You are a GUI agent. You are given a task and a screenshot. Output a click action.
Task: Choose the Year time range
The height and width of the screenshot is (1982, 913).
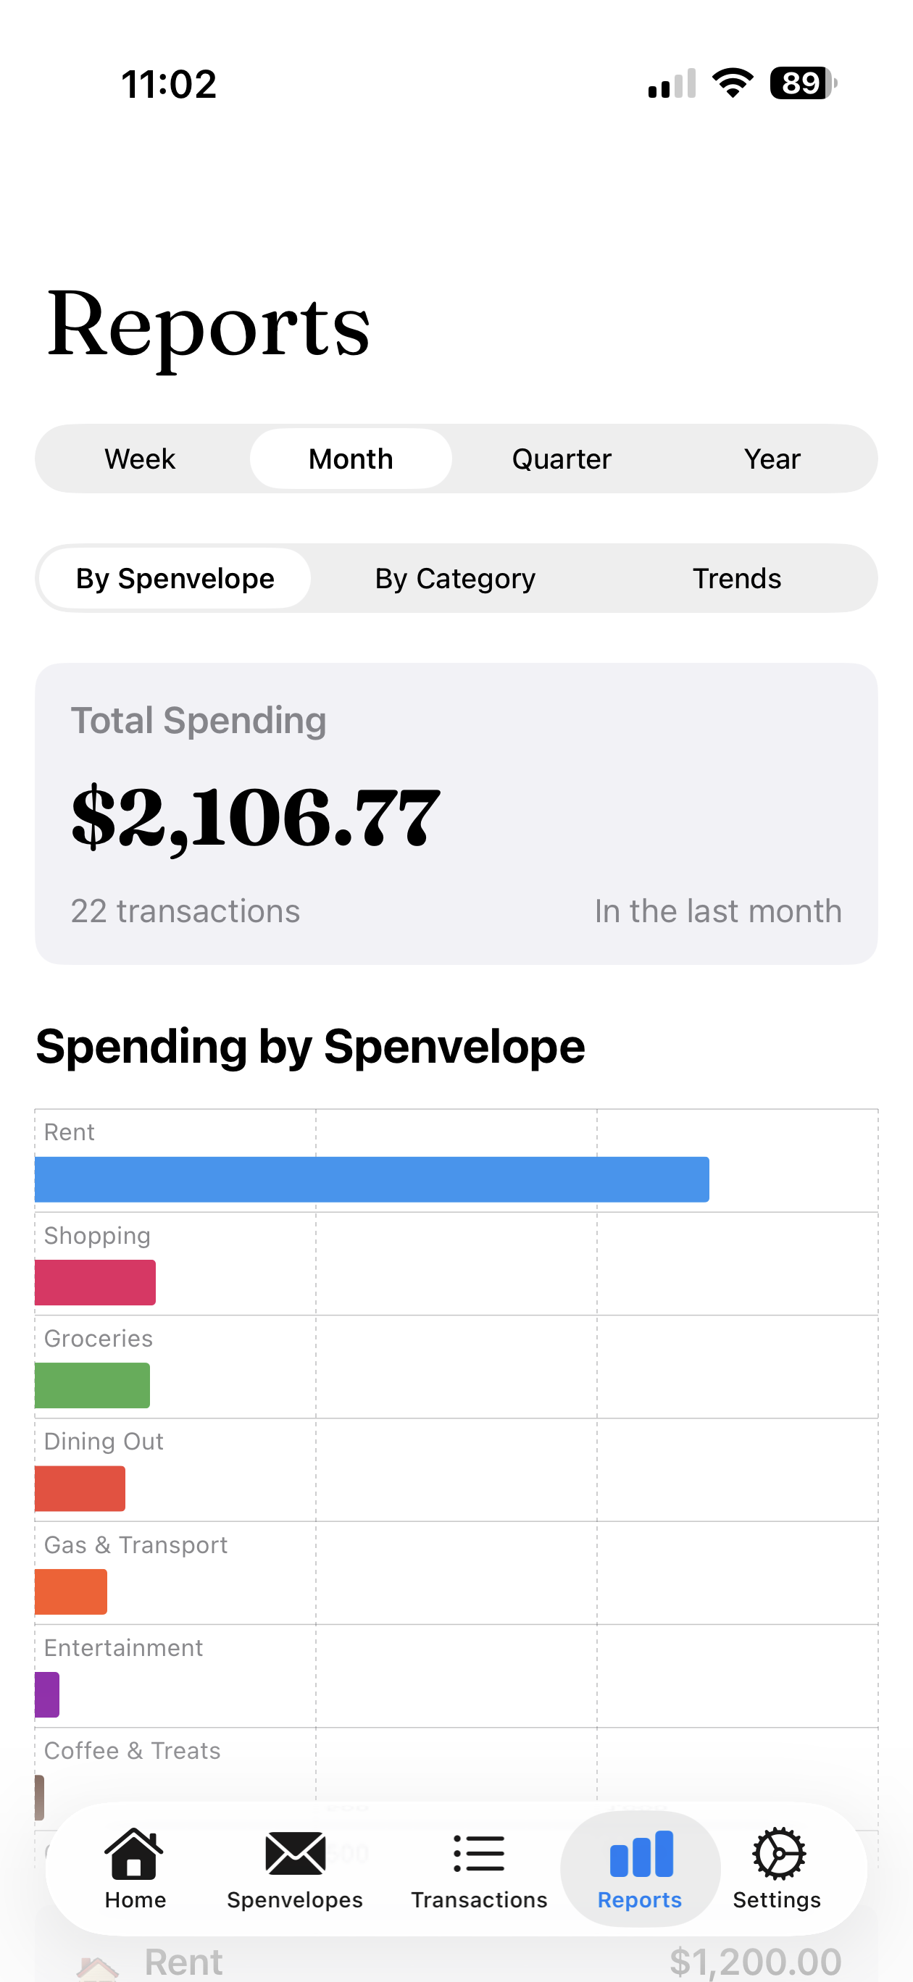tap(772, 459)
